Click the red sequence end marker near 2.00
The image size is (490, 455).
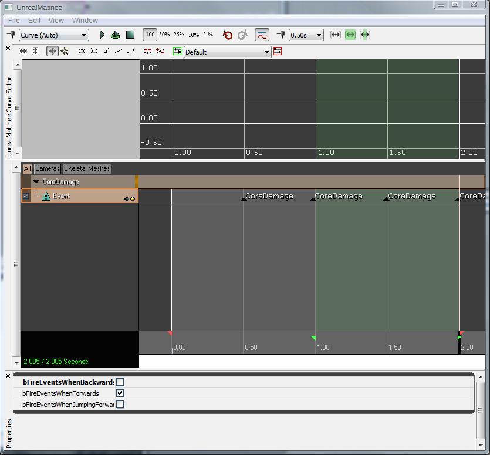coord(462,333)
